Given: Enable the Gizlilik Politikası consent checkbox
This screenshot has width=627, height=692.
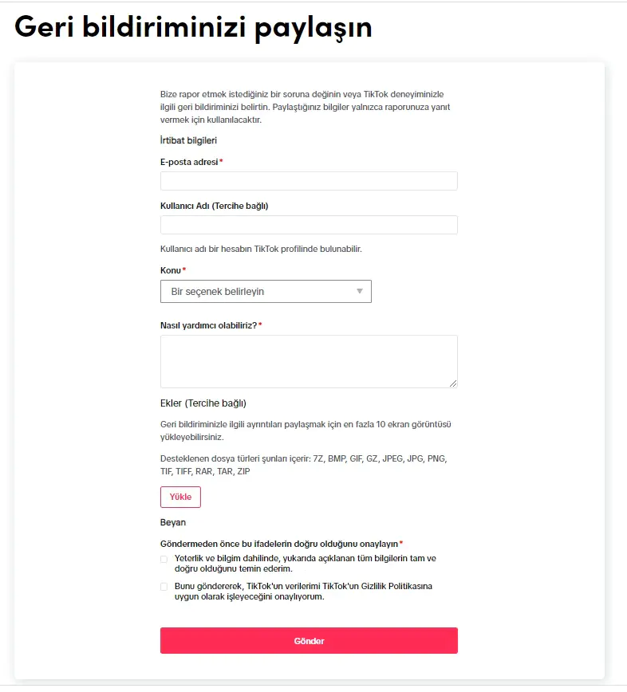Looking at the screenshot, I should pos(164,587).
